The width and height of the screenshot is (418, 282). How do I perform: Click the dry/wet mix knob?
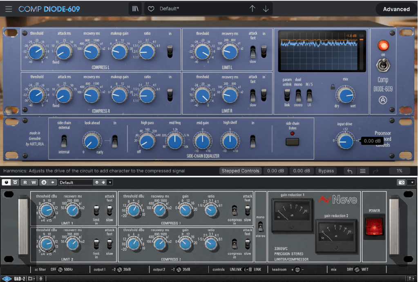[x=346, y=95]
